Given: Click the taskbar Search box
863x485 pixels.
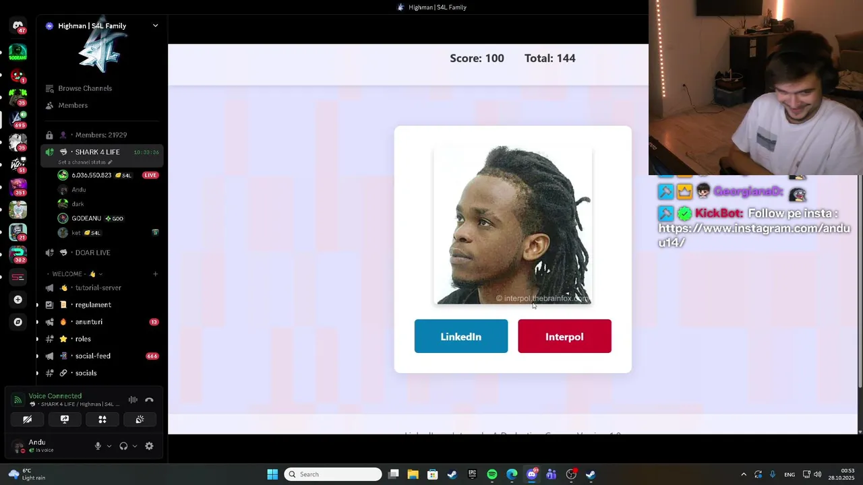Looking at the screenshot, I should (x=333, y=474).
